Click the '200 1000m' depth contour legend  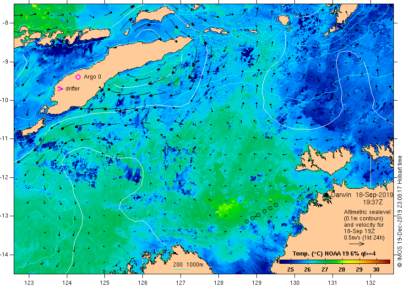point(188,265)
